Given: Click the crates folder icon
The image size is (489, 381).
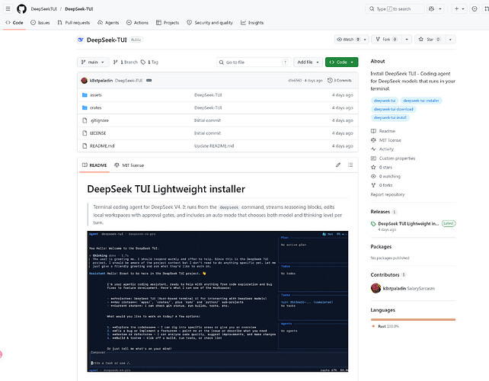Looking at the screenshot, I should click(x=85, y=107).
